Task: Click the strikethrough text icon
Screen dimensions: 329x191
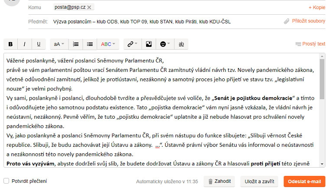Action: (x=181, y=44)
